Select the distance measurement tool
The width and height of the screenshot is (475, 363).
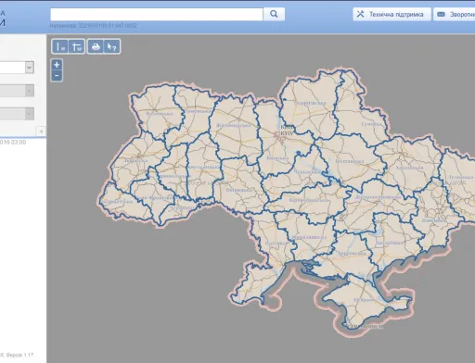[60, 47]
